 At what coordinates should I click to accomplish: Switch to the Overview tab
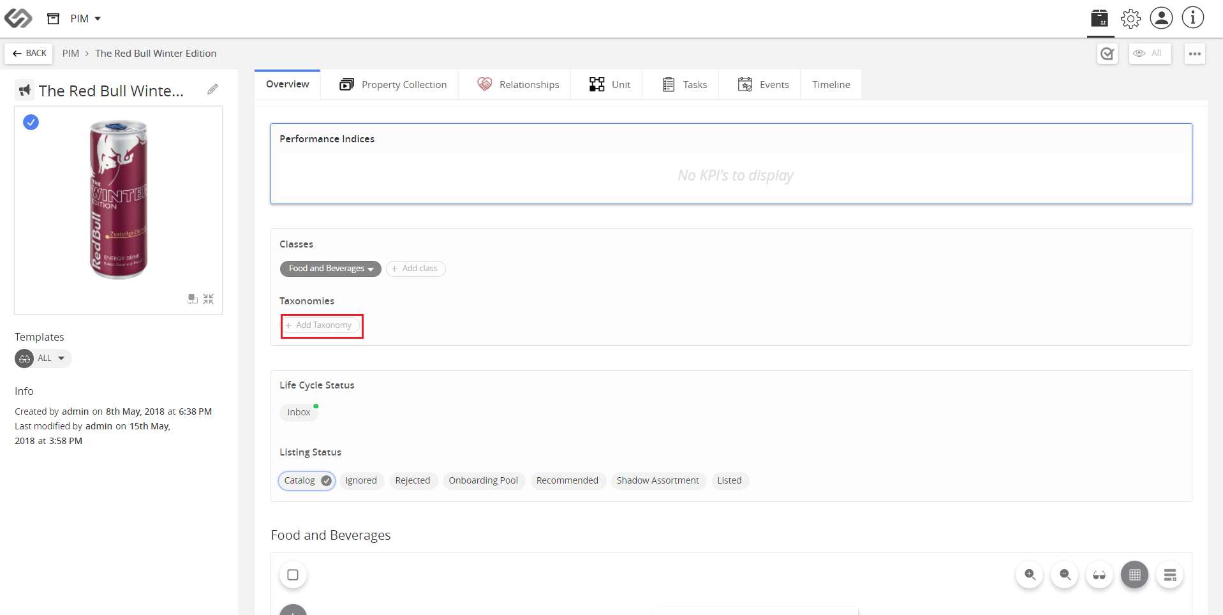coord(287,84)
